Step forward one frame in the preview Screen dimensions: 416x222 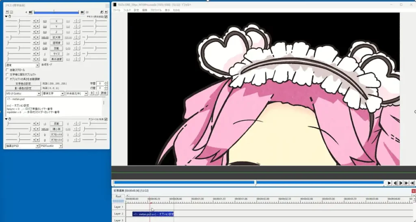(401, 183)
